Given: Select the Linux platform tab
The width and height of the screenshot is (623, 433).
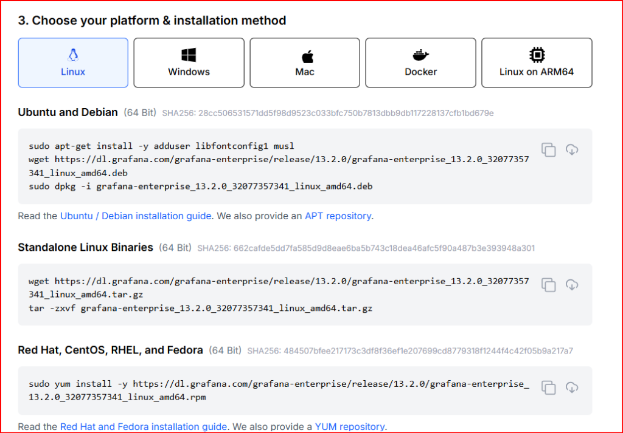Looking at the screenshot, I should point(73,63).
